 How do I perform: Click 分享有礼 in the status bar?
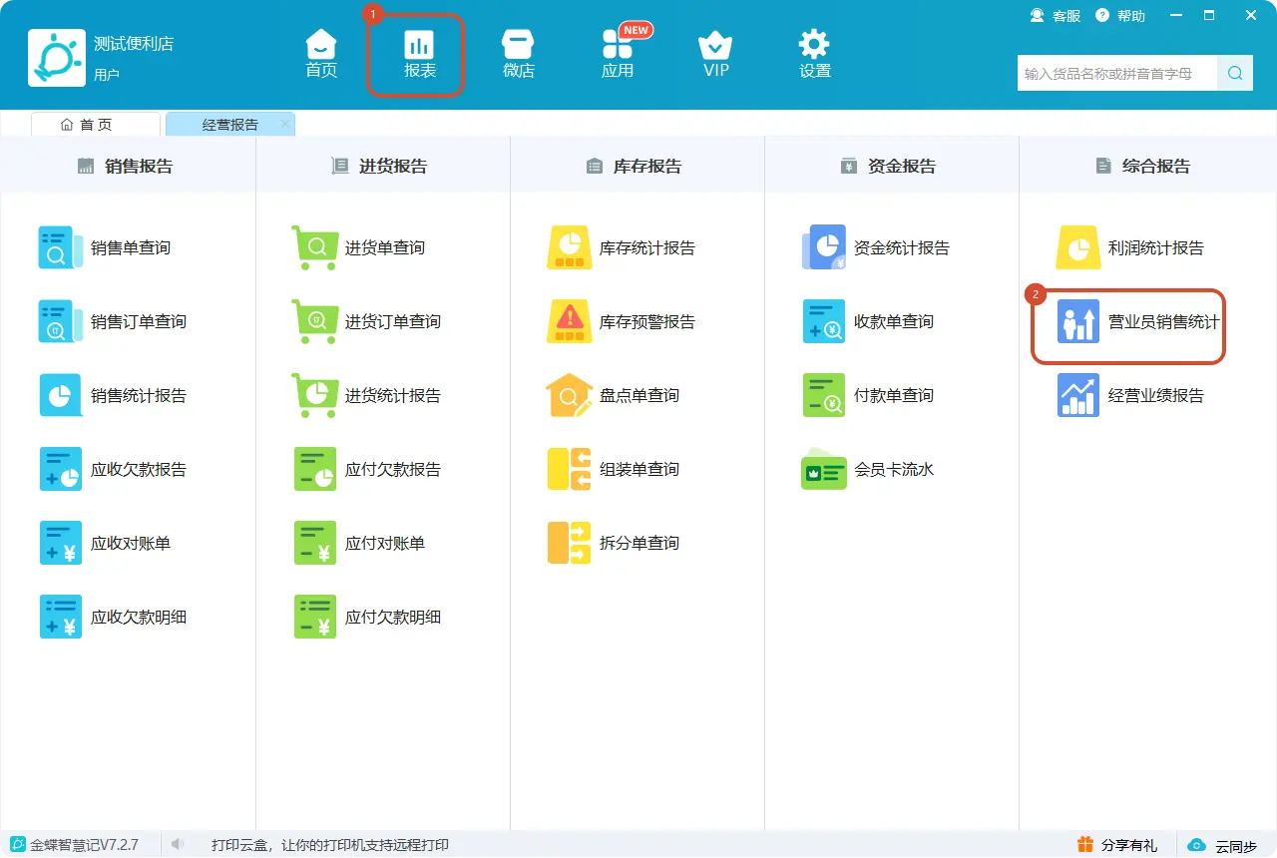coord(1118,845)
